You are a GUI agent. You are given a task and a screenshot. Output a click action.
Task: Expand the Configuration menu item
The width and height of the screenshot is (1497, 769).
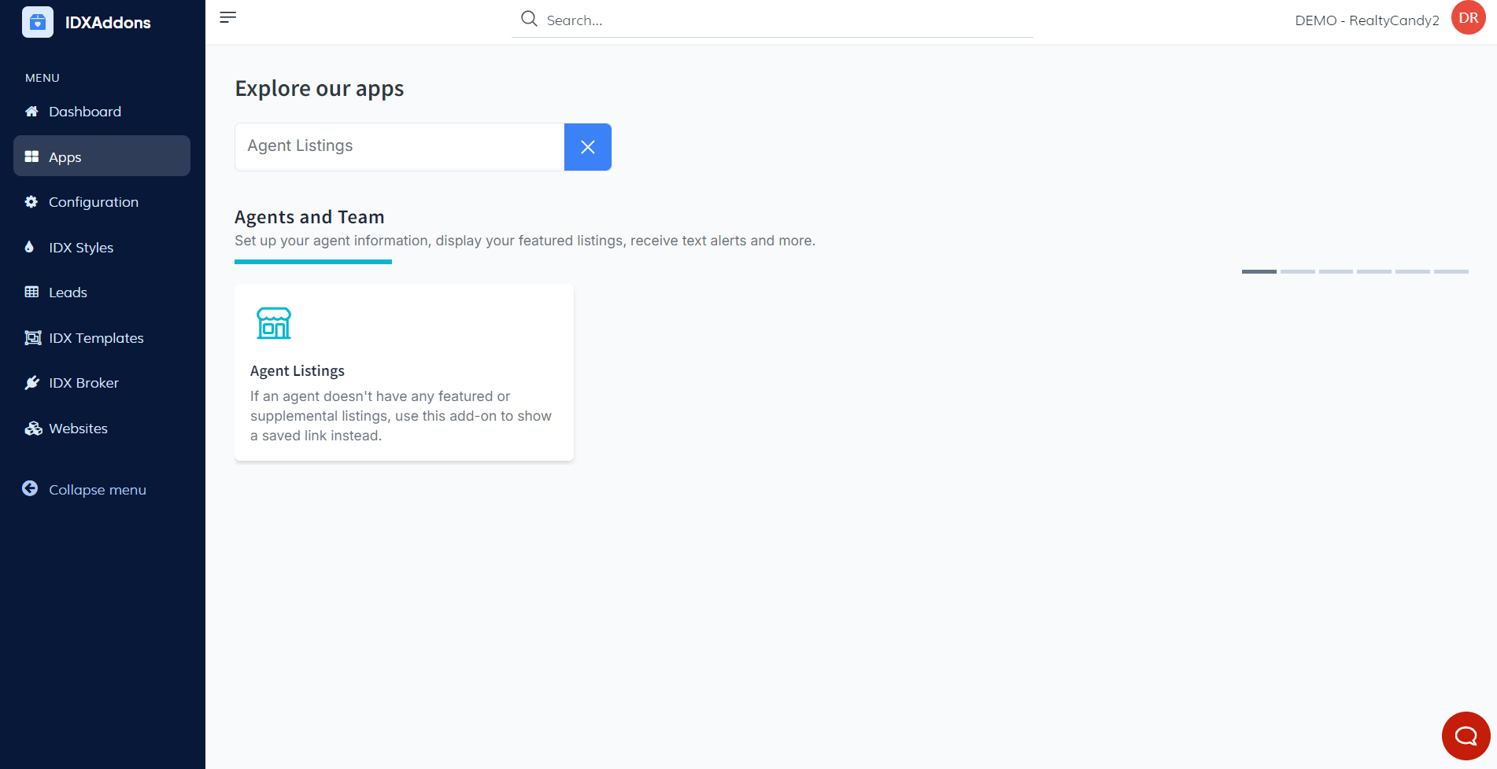pyautogui.click(x=94, y=202)
